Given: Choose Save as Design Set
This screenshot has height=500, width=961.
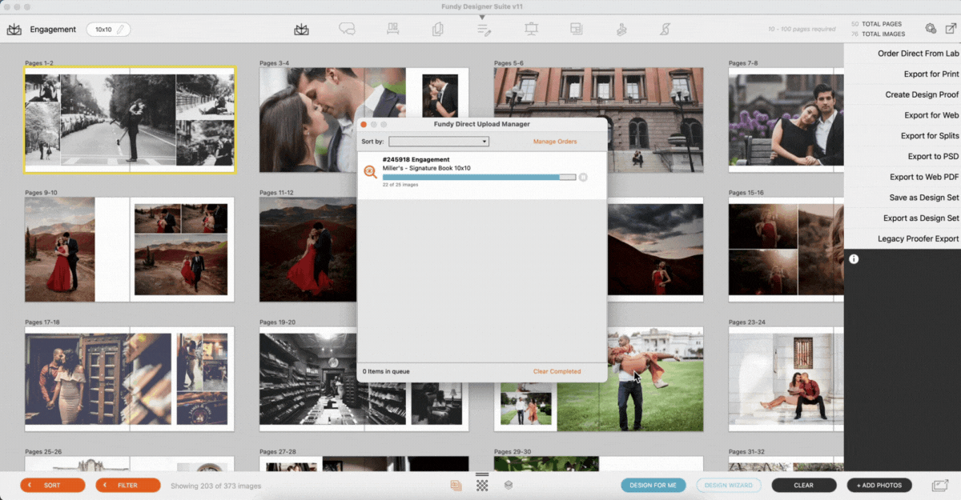Looking at the screenshot, I should (x=924, y=198).
